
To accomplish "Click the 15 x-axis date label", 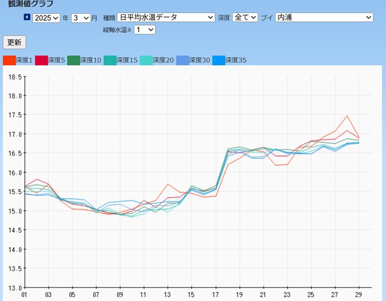I will point(191,295).
